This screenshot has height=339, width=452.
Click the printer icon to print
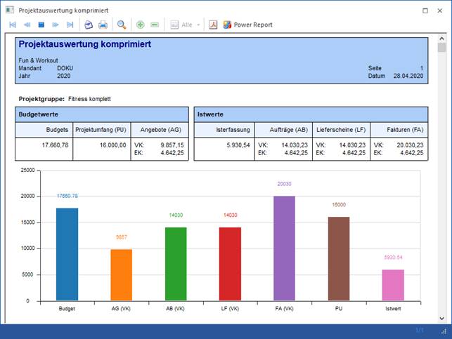pyautogui.click(x=103, y=25)
